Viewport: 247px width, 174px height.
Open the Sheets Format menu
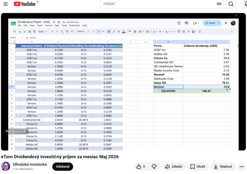pyautogui.click(x=49, y=26)
